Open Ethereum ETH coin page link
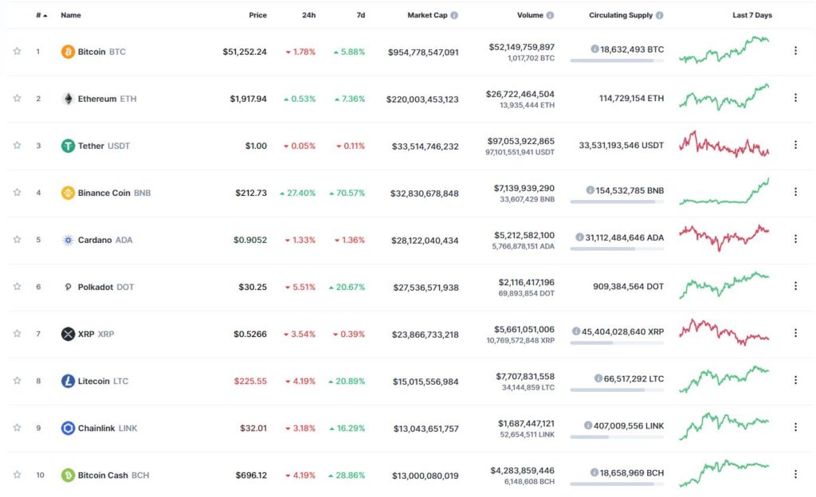The width and height of the screenshot is (816, 497). (108, 99)
